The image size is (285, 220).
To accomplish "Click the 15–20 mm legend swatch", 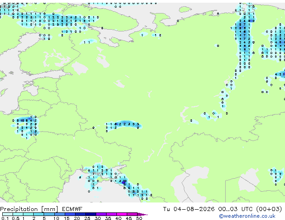I will tap(70, 214).
